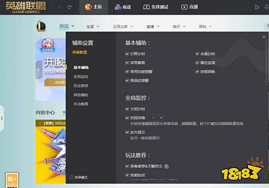
Task: Toggle the 技能消耗 checkbox
Action: click(x=197, y=72)
